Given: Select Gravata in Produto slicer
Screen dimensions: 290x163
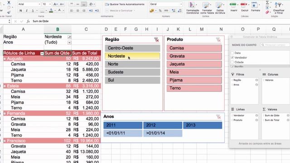Looking at the screenshot, I should pyautogui.click(x=194, y=56).
